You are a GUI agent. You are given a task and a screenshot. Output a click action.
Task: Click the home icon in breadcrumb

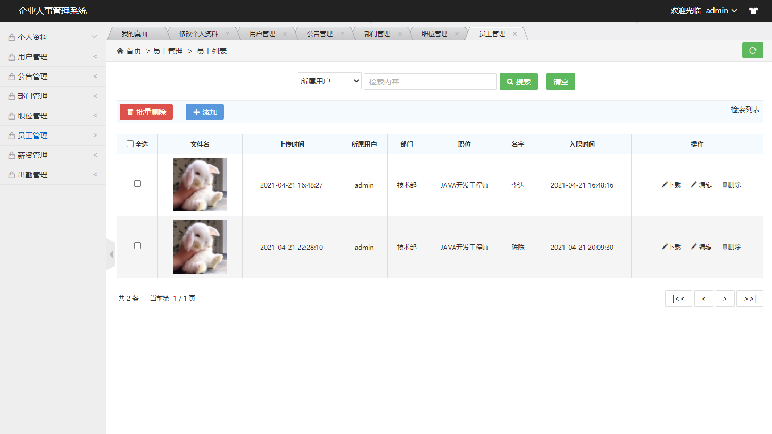click(120, 51)
